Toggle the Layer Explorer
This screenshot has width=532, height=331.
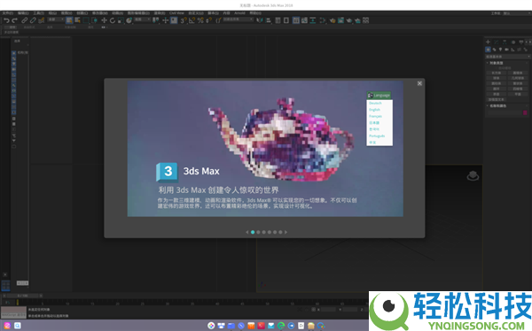(286, 20)
